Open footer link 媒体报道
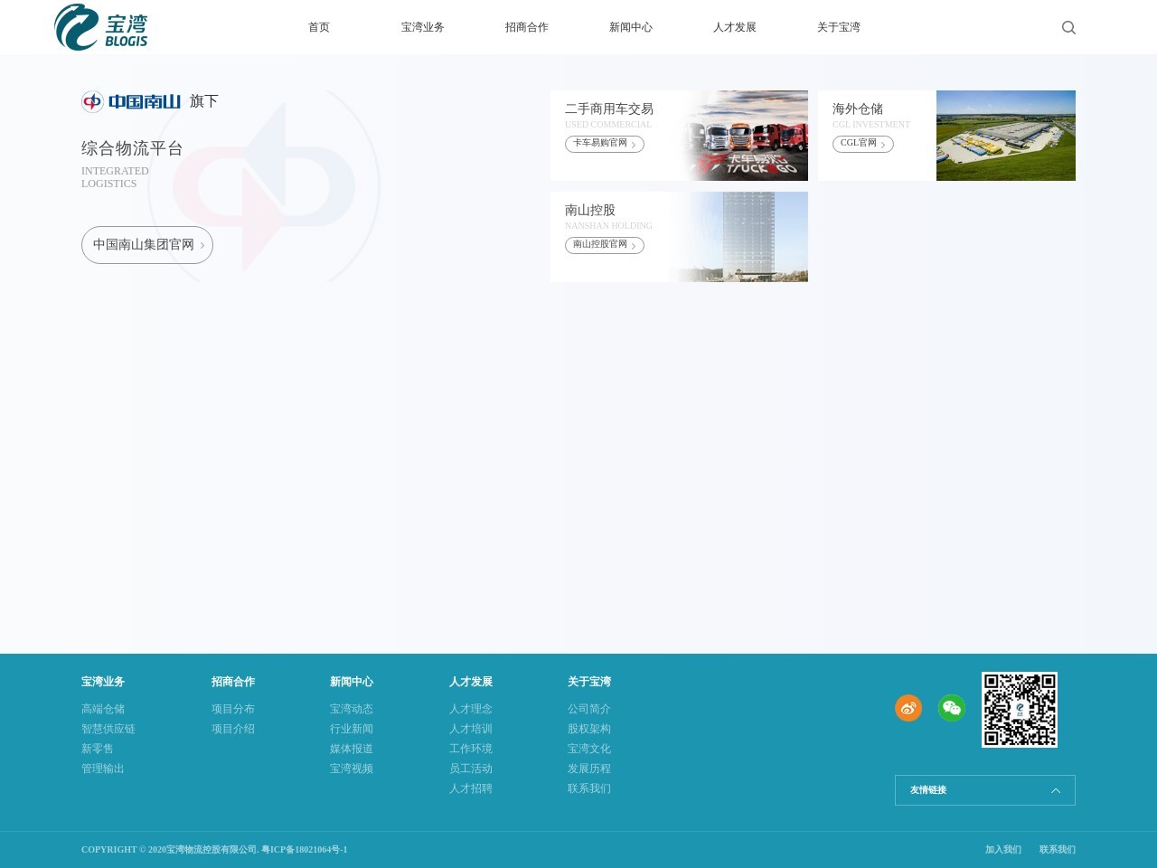Image resolution: width=1157 pixels, height=868 pixels. pos(352,749)
